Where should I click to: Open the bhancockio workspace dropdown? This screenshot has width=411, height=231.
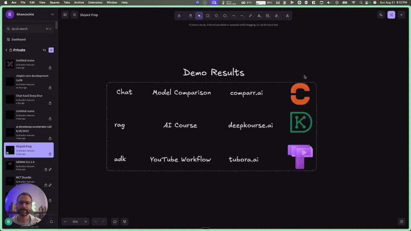30,14
